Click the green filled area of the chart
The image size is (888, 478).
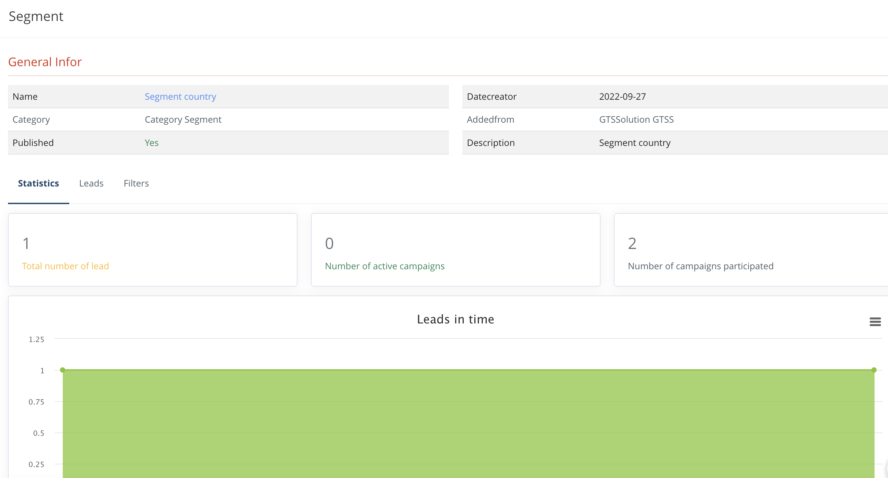pos(448,423)
